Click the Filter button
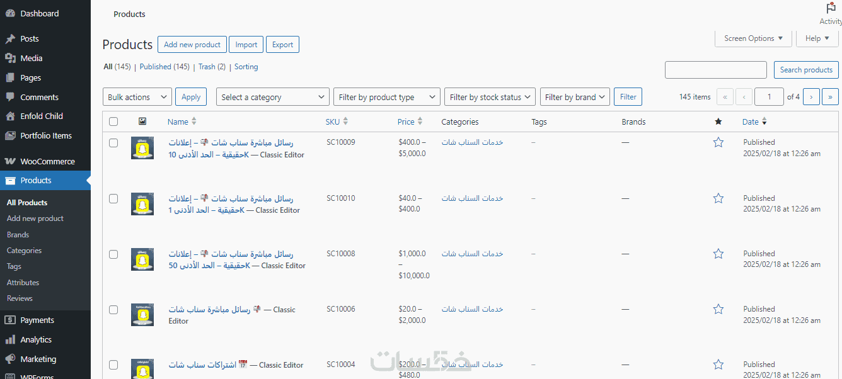 click(628, 97)
